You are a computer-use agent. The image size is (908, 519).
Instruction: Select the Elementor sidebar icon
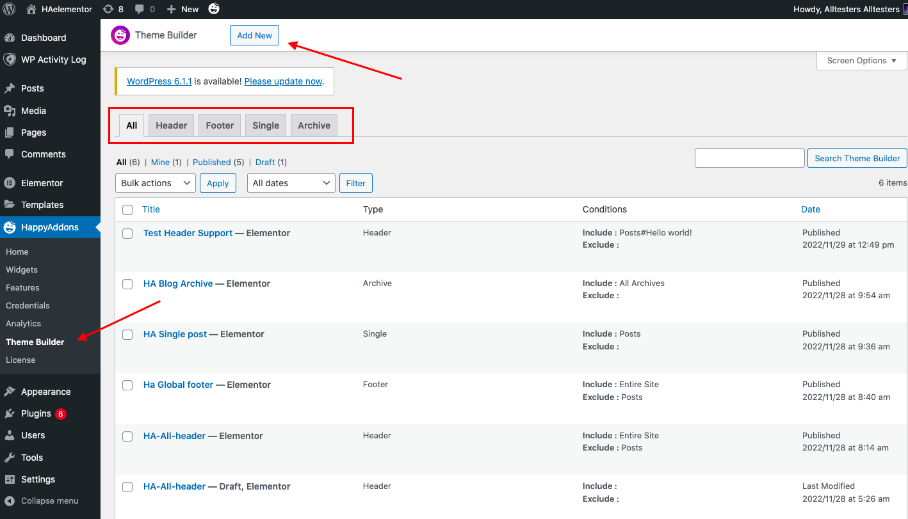tap(10, 182)
